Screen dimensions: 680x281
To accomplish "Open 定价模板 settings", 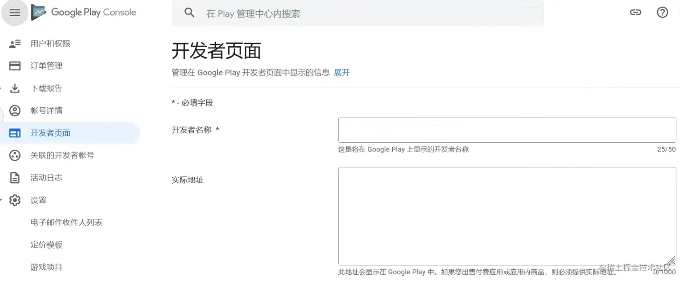I will (x=46, y=245).
